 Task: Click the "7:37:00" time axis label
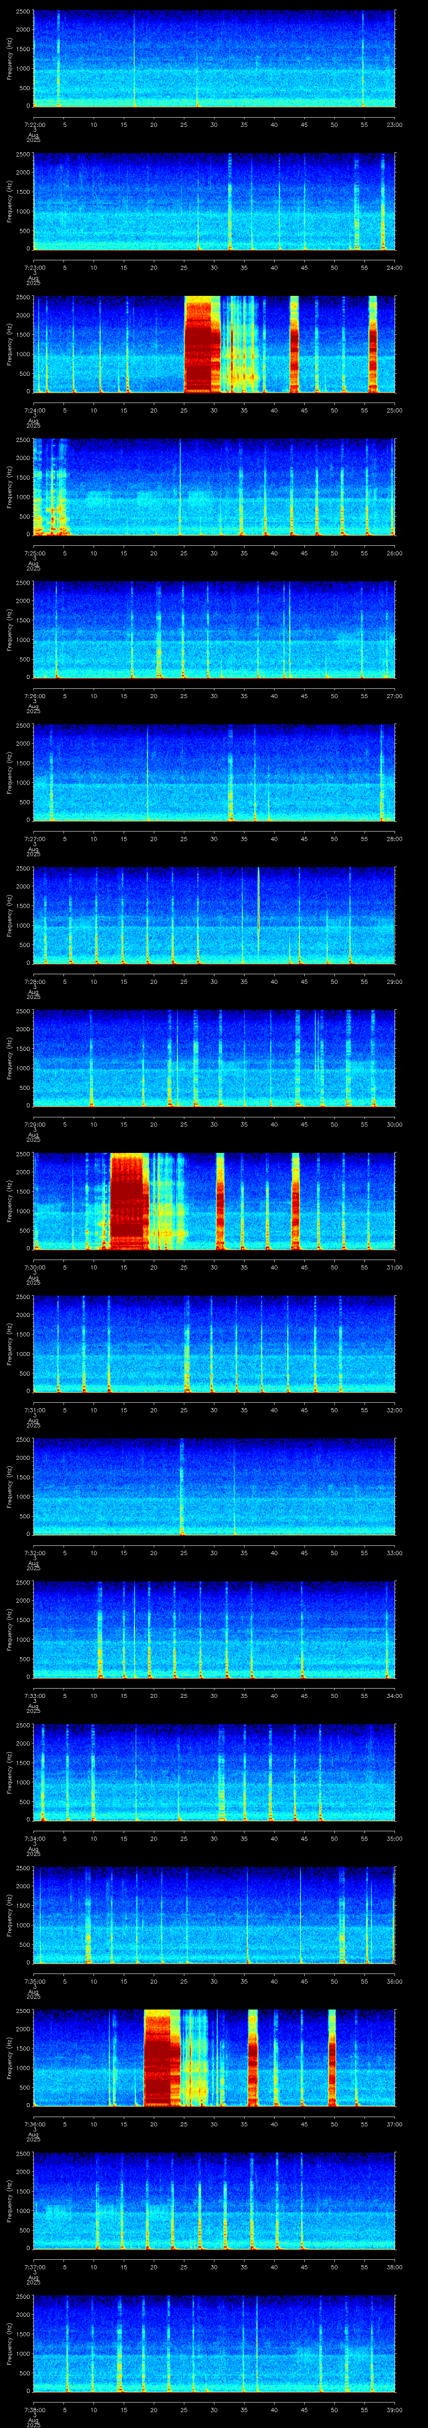click(x=34, y=2266)
